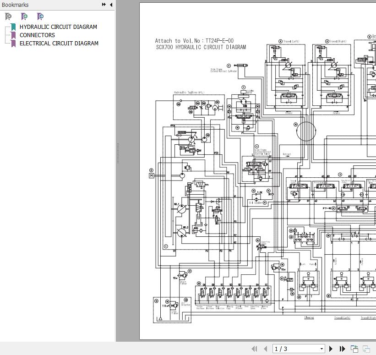Click the Bookmarks panel title
Screen dimensions: 376x355
tap(15, 5)
